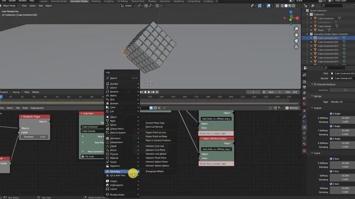This screenshot has height=199, width=355.
Task: Open the List submenu
Action: pyautogui.click(x=122, y=112)
